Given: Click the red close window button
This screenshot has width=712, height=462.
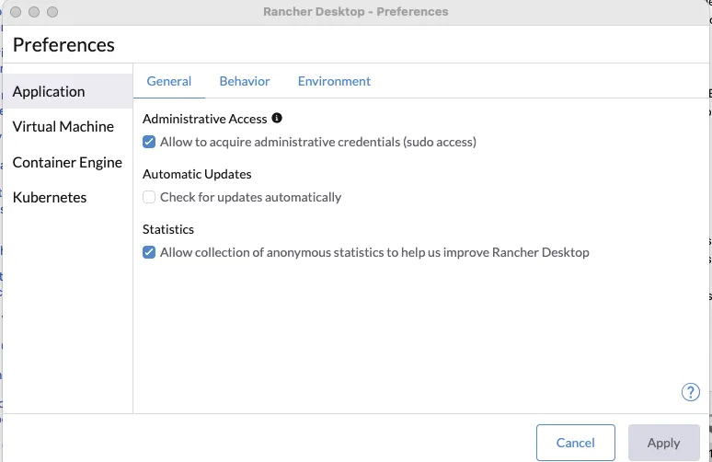Looking at the screenshot, I should tap(16, 12).
